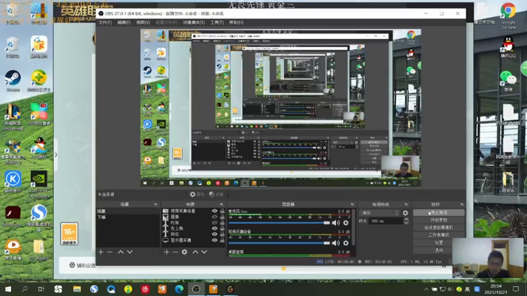Open the 文件(F) menu
This screenshot has width=527, height=296.
click(105, 22)
